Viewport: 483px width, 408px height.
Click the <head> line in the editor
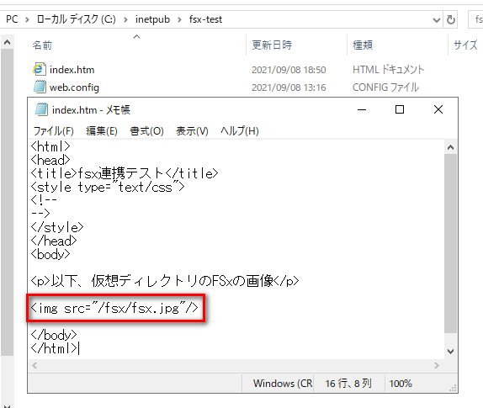click(50, 160)
